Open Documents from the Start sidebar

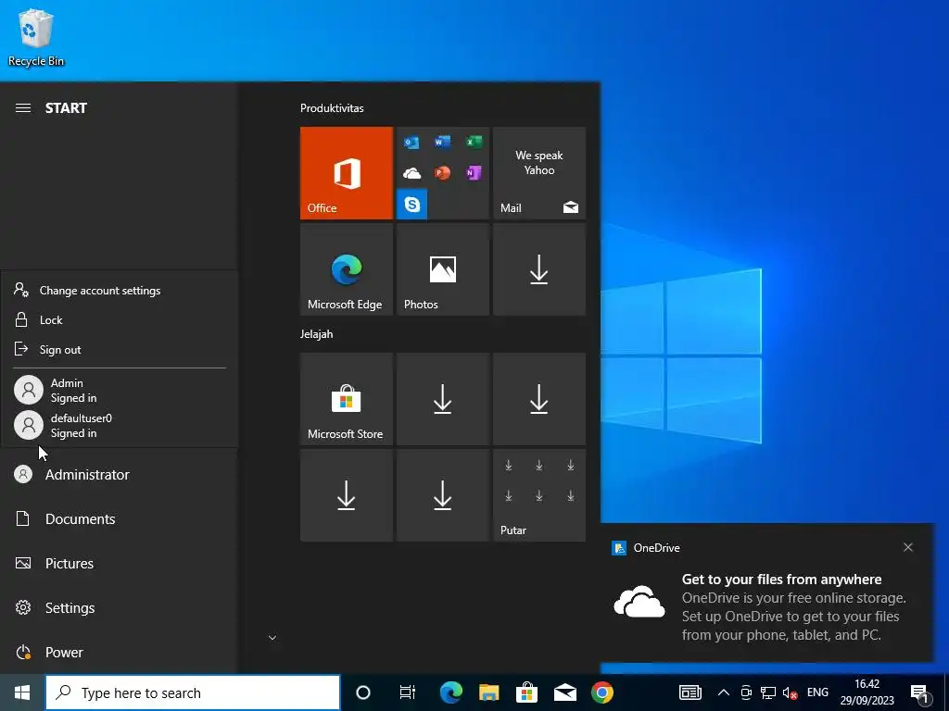click(120, 518)
